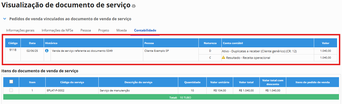This screenshot has width=342, height=104.
Task: Click the Valor column header
Action: (x=325, y=43)
